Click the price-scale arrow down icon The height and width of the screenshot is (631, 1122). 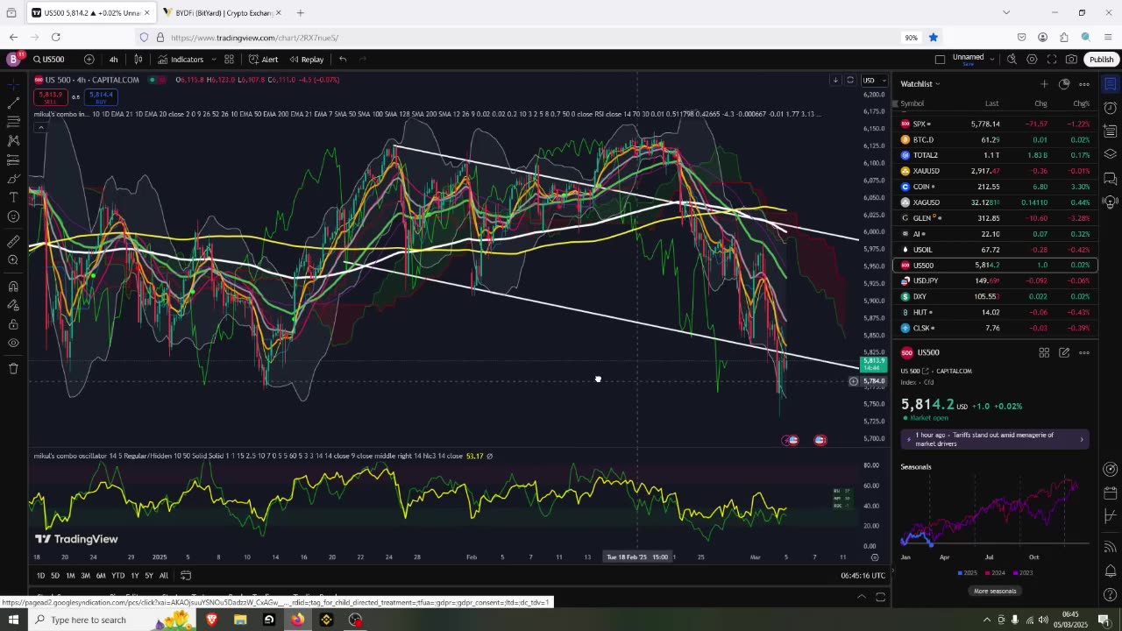click(835, 81)
